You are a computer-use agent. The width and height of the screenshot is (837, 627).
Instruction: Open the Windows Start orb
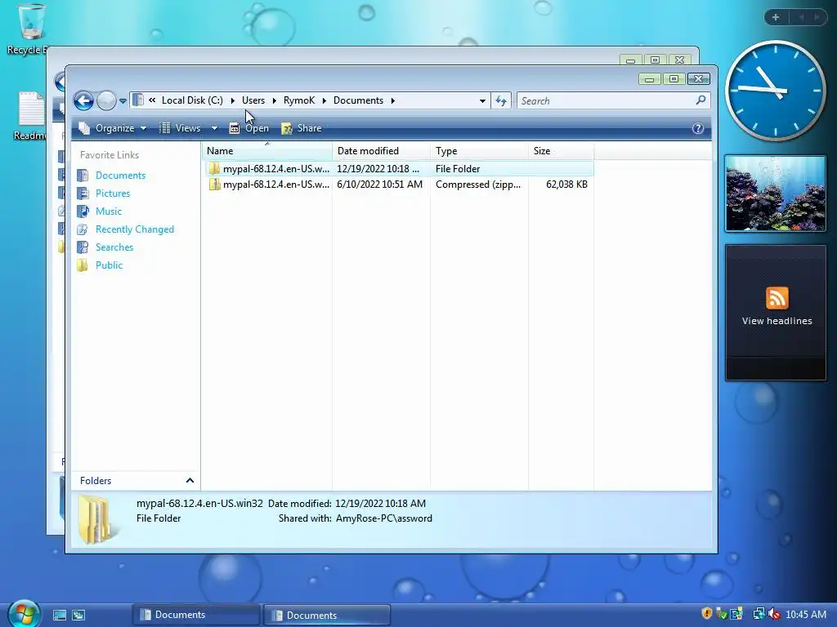tap(24, 614)
